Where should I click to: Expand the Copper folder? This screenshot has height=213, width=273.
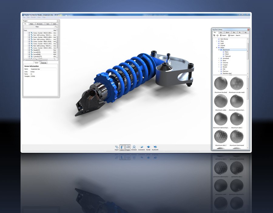(x=219, y=65)
